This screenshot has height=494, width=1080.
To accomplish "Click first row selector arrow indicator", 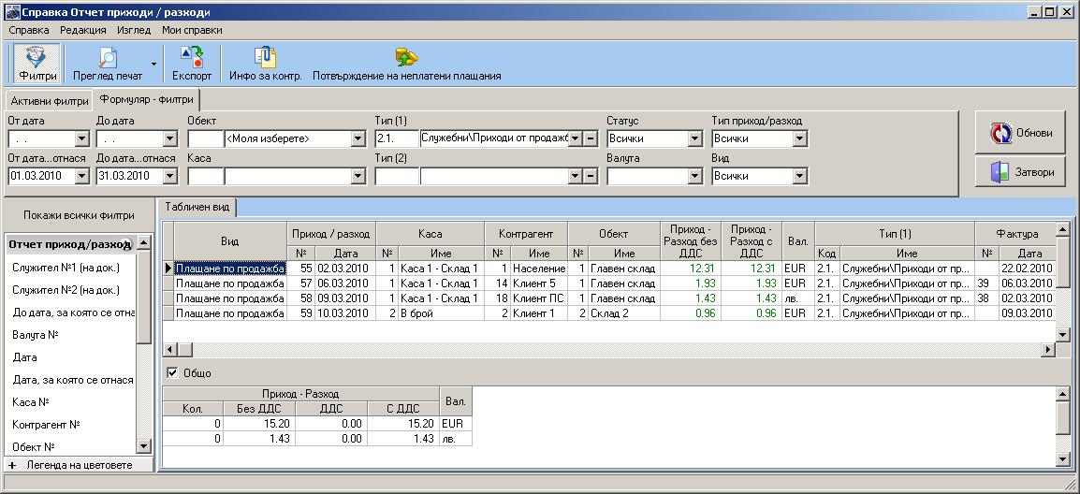I will (x=168, y=268).
